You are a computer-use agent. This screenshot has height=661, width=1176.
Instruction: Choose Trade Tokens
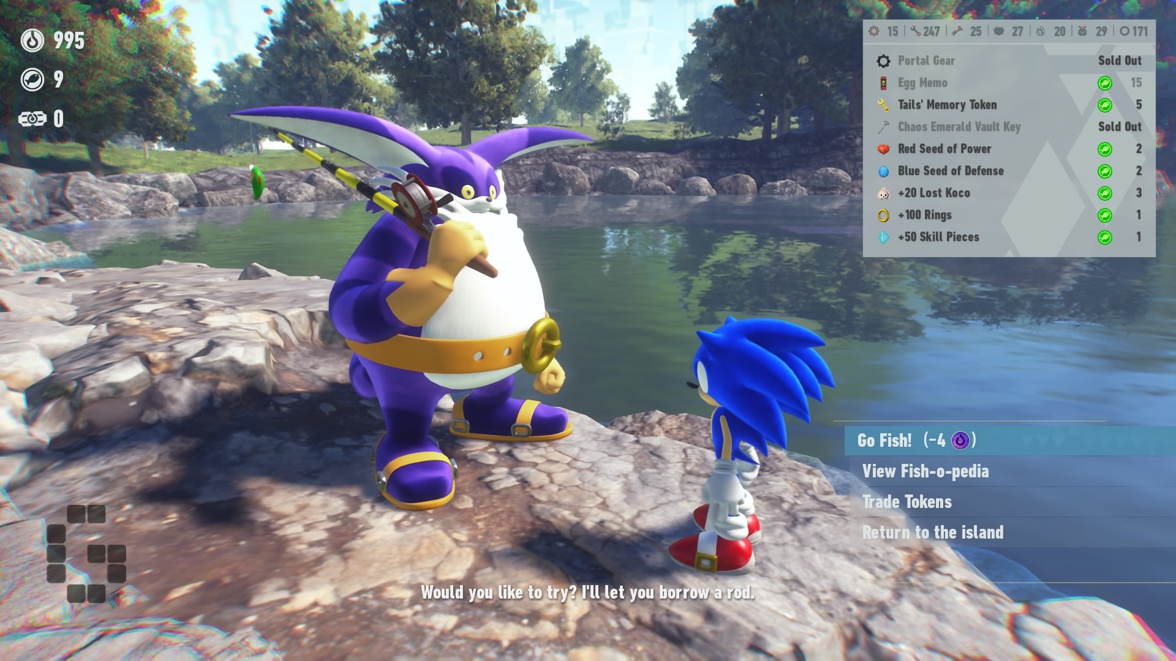(907, 502)
